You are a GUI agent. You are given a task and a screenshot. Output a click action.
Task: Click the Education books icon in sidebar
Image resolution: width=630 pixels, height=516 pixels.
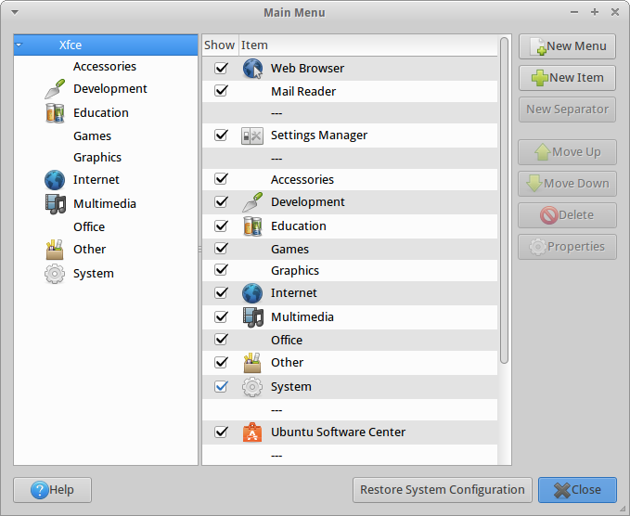click(x=55, y=113)
